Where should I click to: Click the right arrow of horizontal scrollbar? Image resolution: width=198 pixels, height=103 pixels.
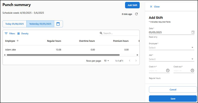point(137,55)
